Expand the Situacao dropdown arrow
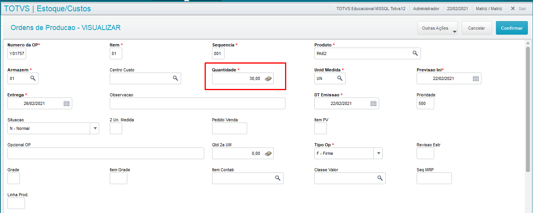 [x=94, y=128]
